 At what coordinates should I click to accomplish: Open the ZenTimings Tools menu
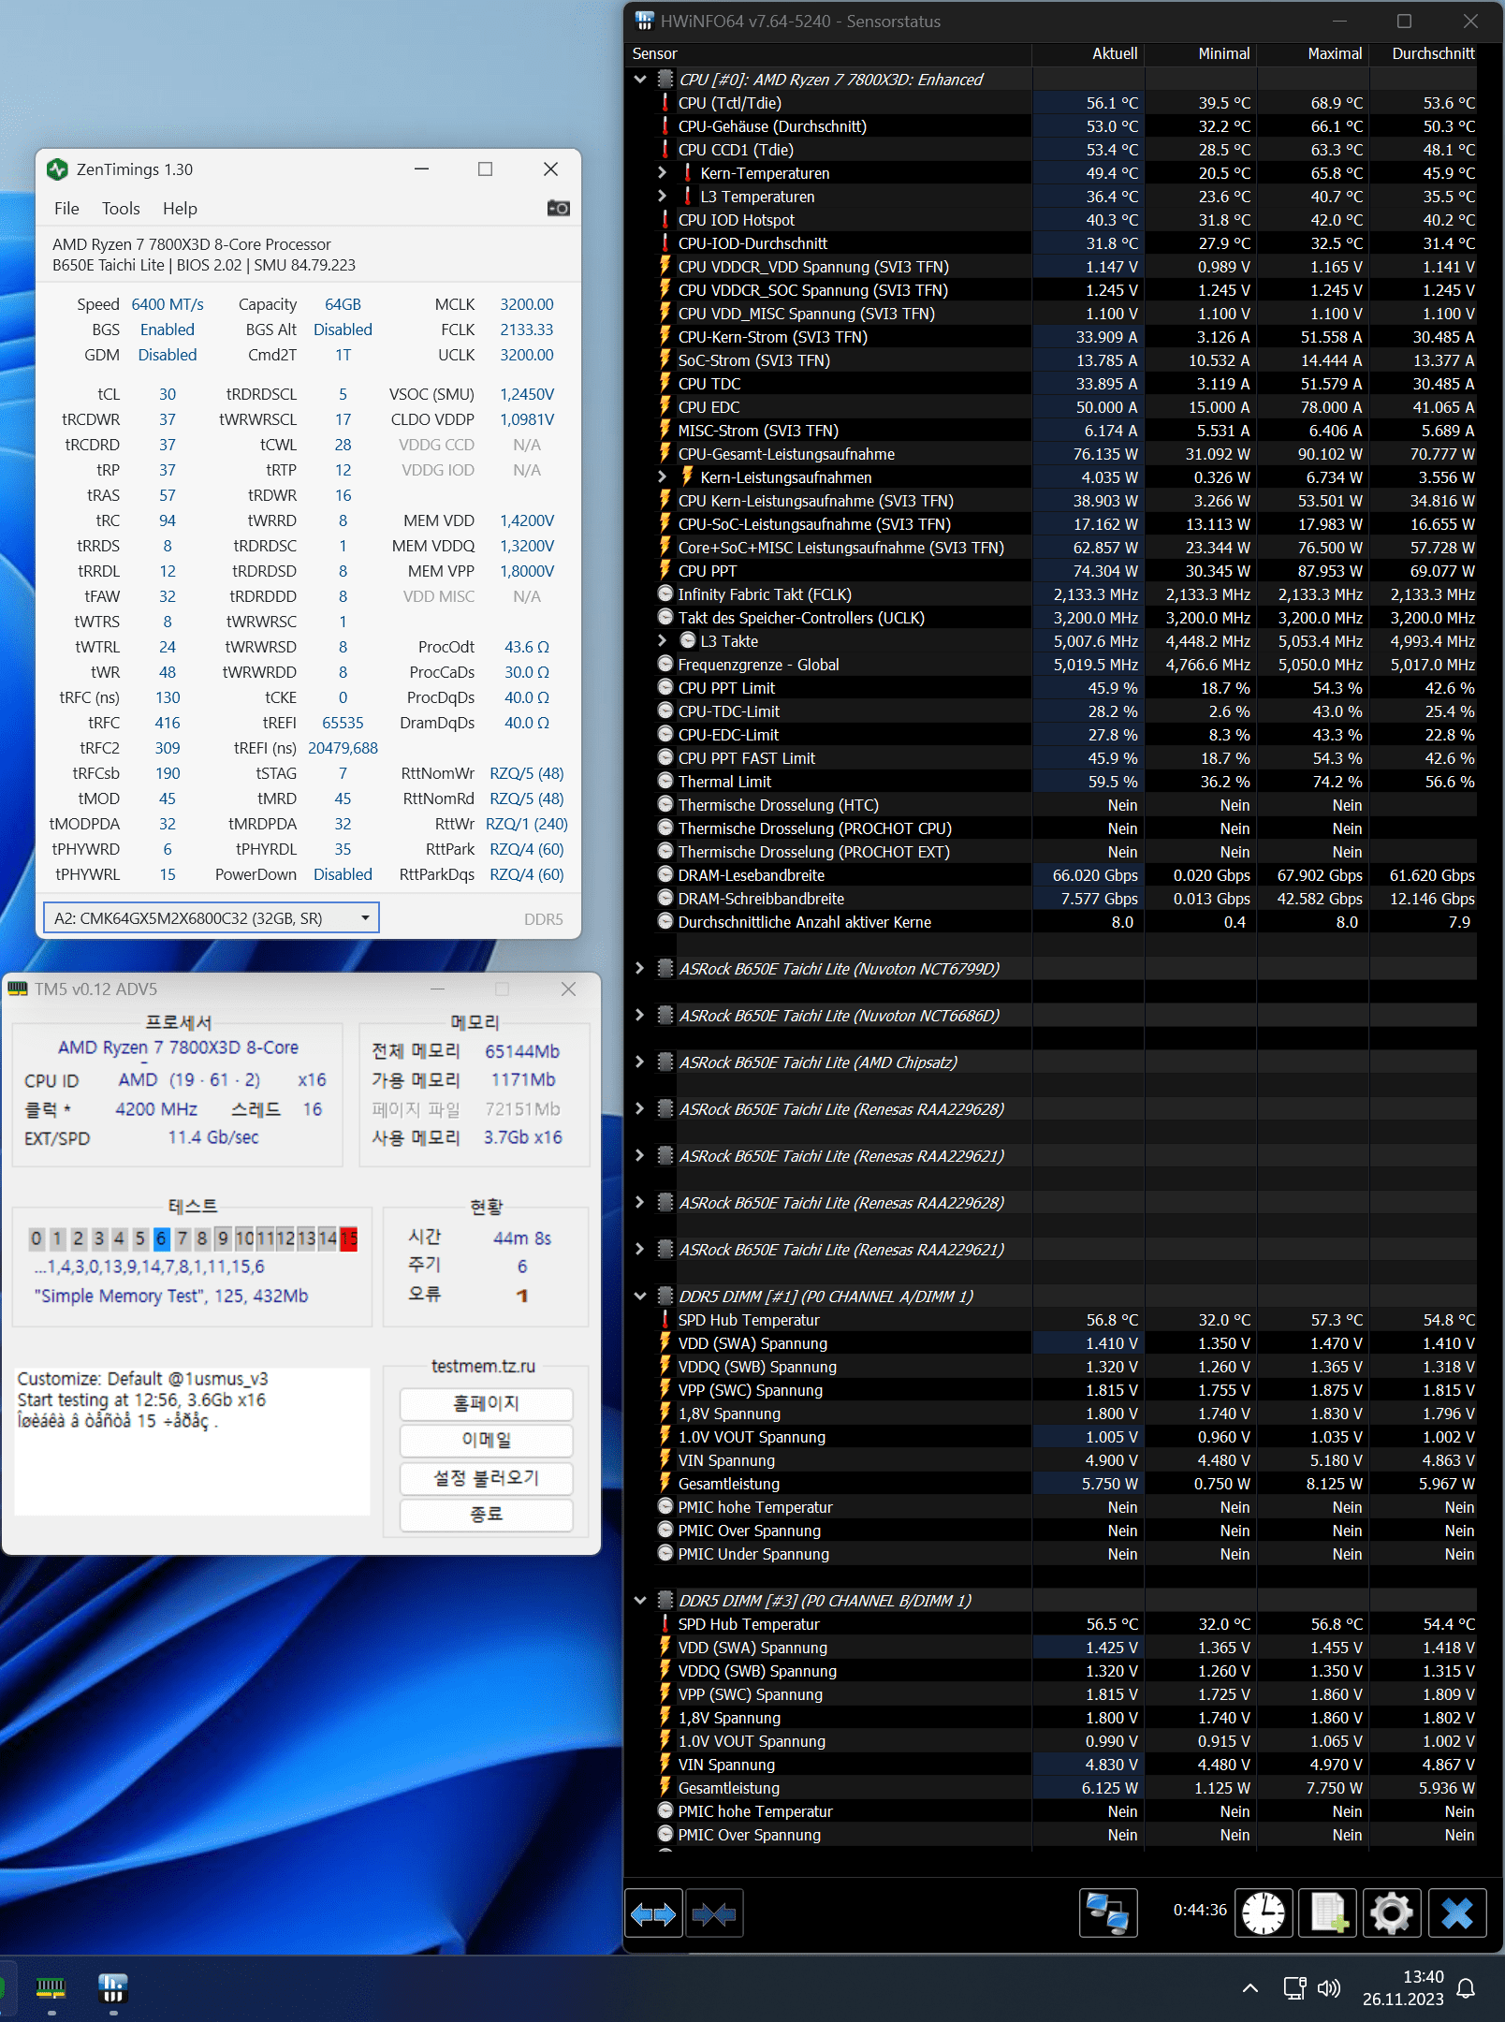coord(121,209)
